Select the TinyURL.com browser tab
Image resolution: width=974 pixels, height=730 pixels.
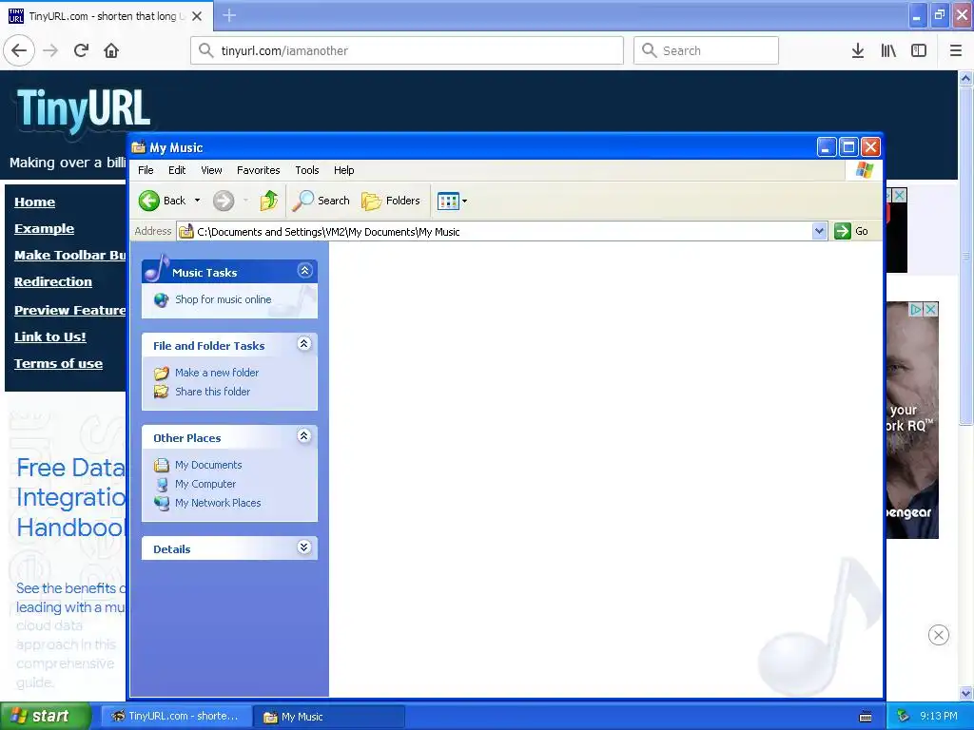pos(107,15)
